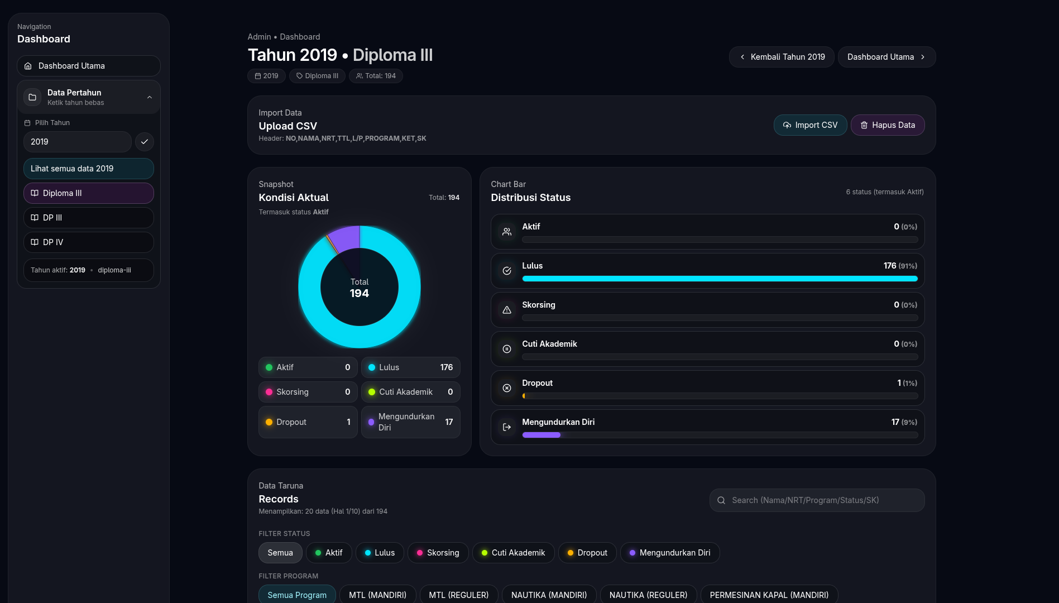This screenshot has height=603, width=1059.
Task: Click the Mengundurkan Diri purple progress bar
Action: (542, 435)
